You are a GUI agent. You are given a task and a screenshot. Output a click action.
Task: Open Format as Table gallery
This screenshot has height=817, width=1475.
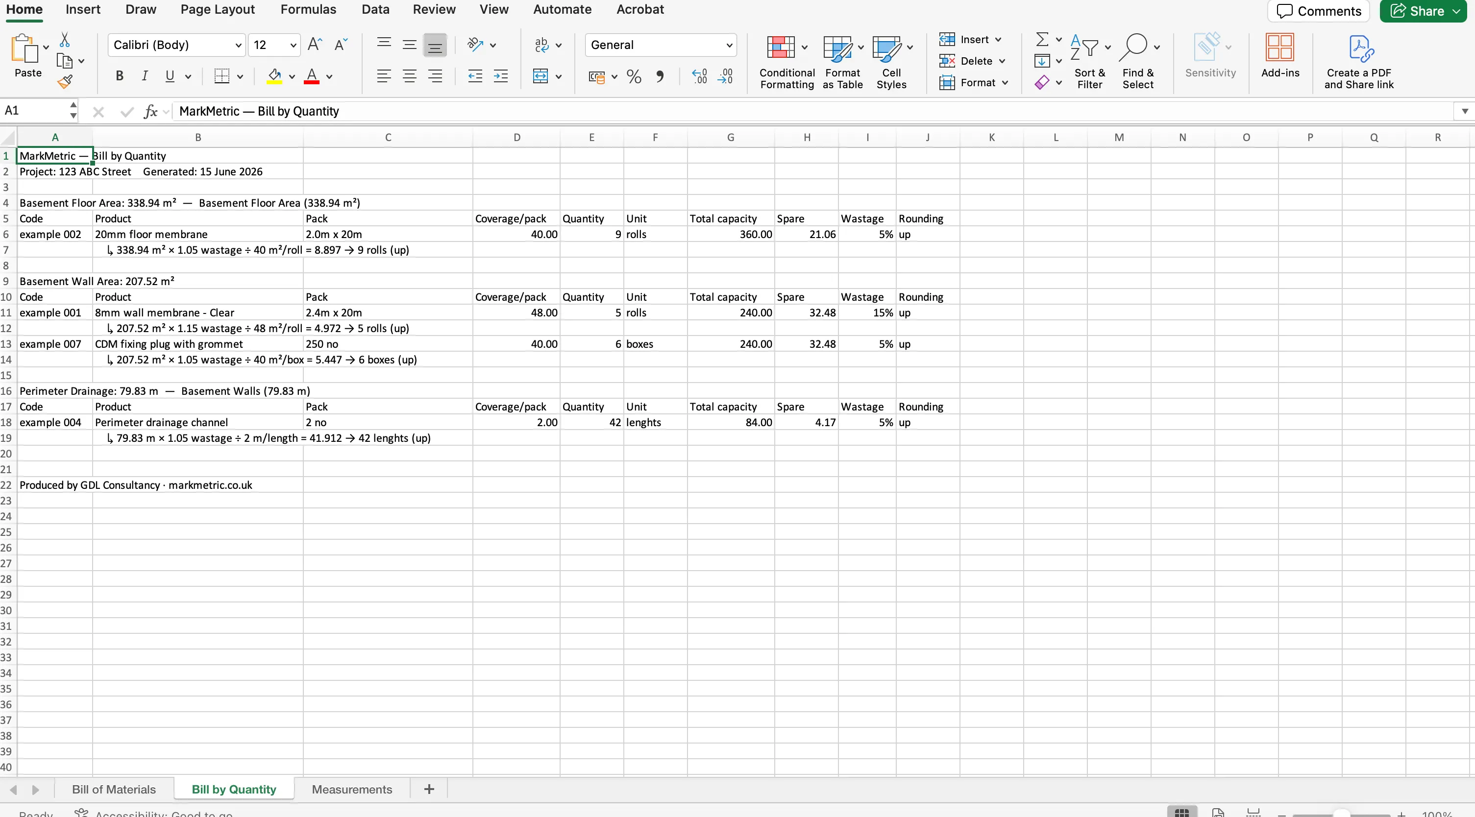(x=842, y=62)
